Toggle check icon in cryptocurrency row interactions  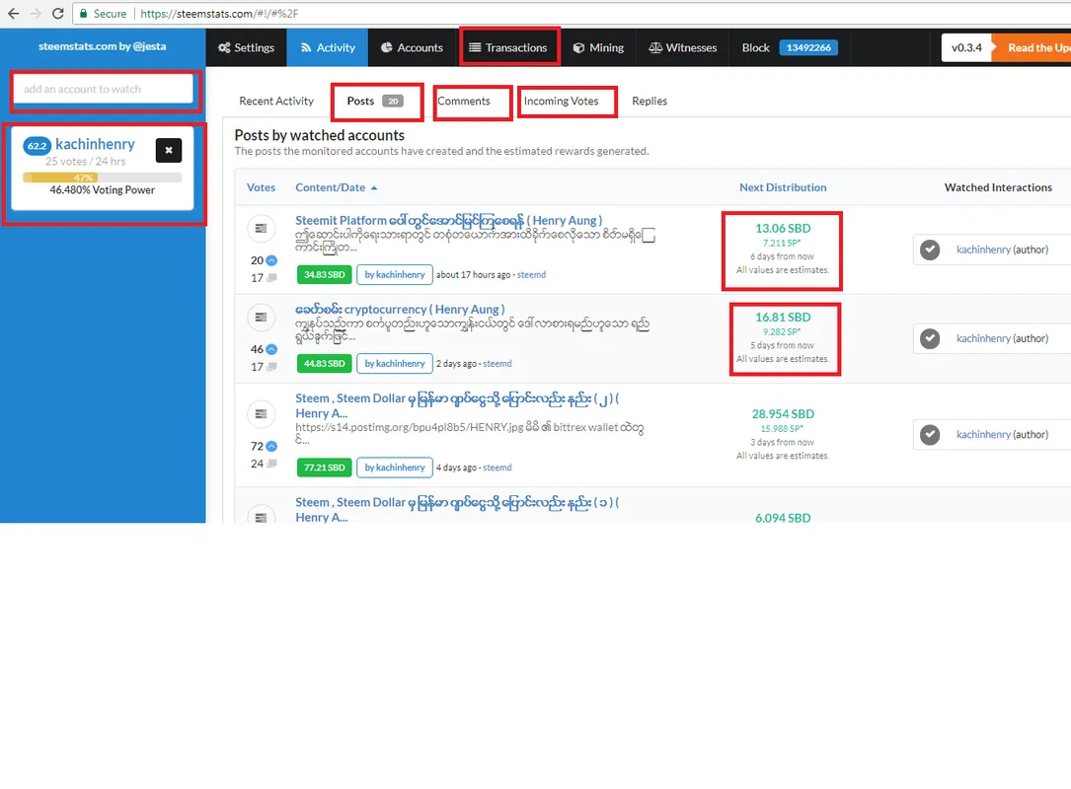[930, 338]
